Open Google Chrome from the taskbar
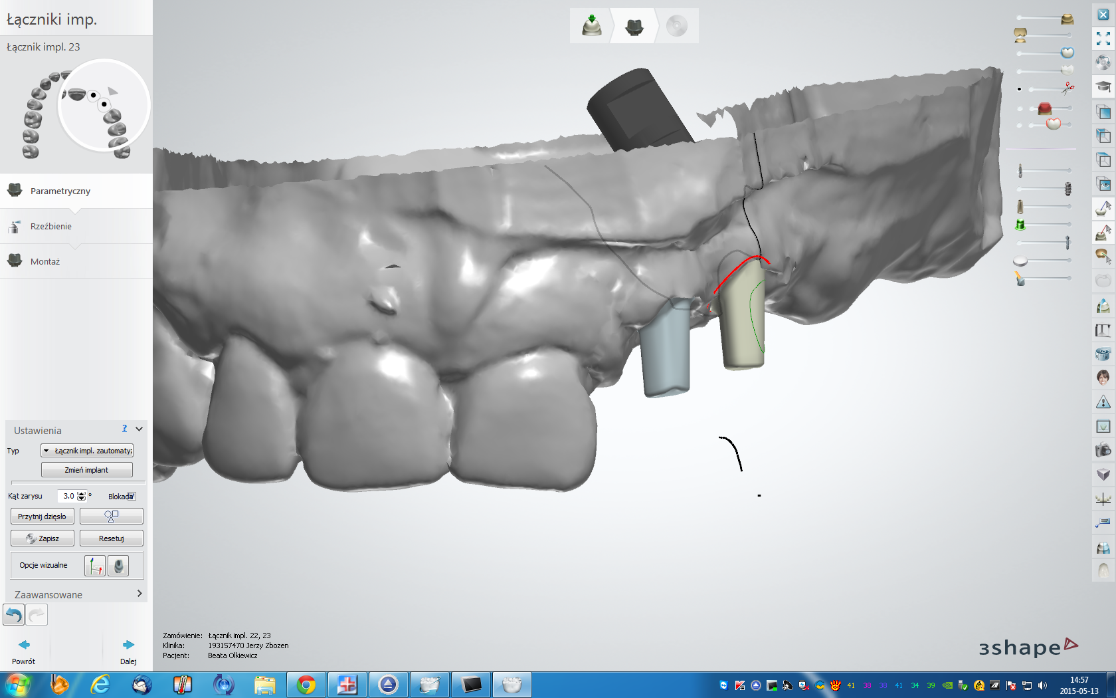Viewport: 1116px width, 698px height. 306,685
